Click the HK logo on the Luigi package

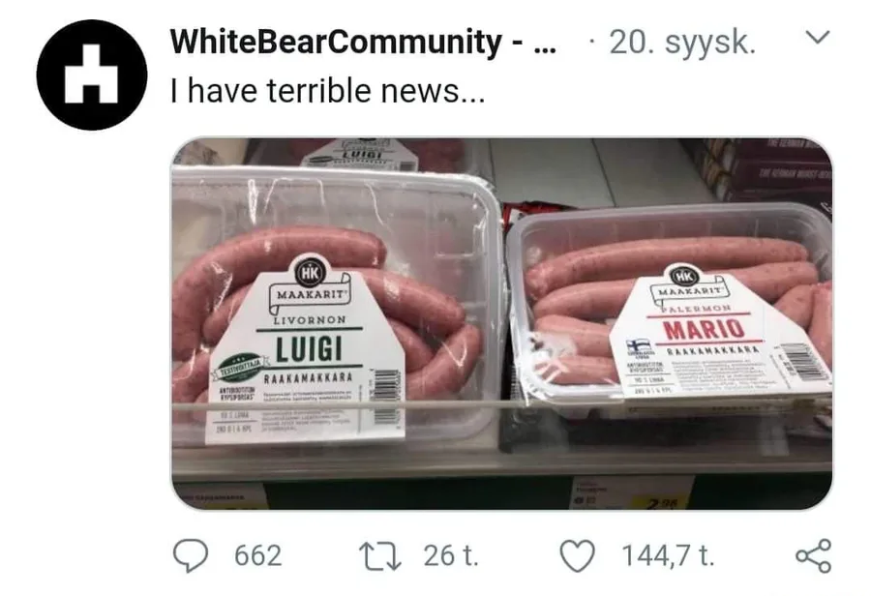tap(310, 273)
